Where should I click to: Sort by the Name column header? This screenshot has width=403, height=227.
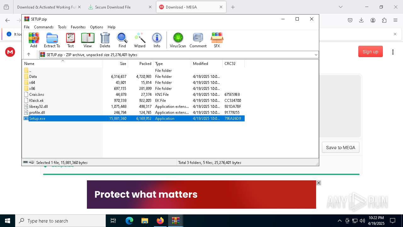62,63
